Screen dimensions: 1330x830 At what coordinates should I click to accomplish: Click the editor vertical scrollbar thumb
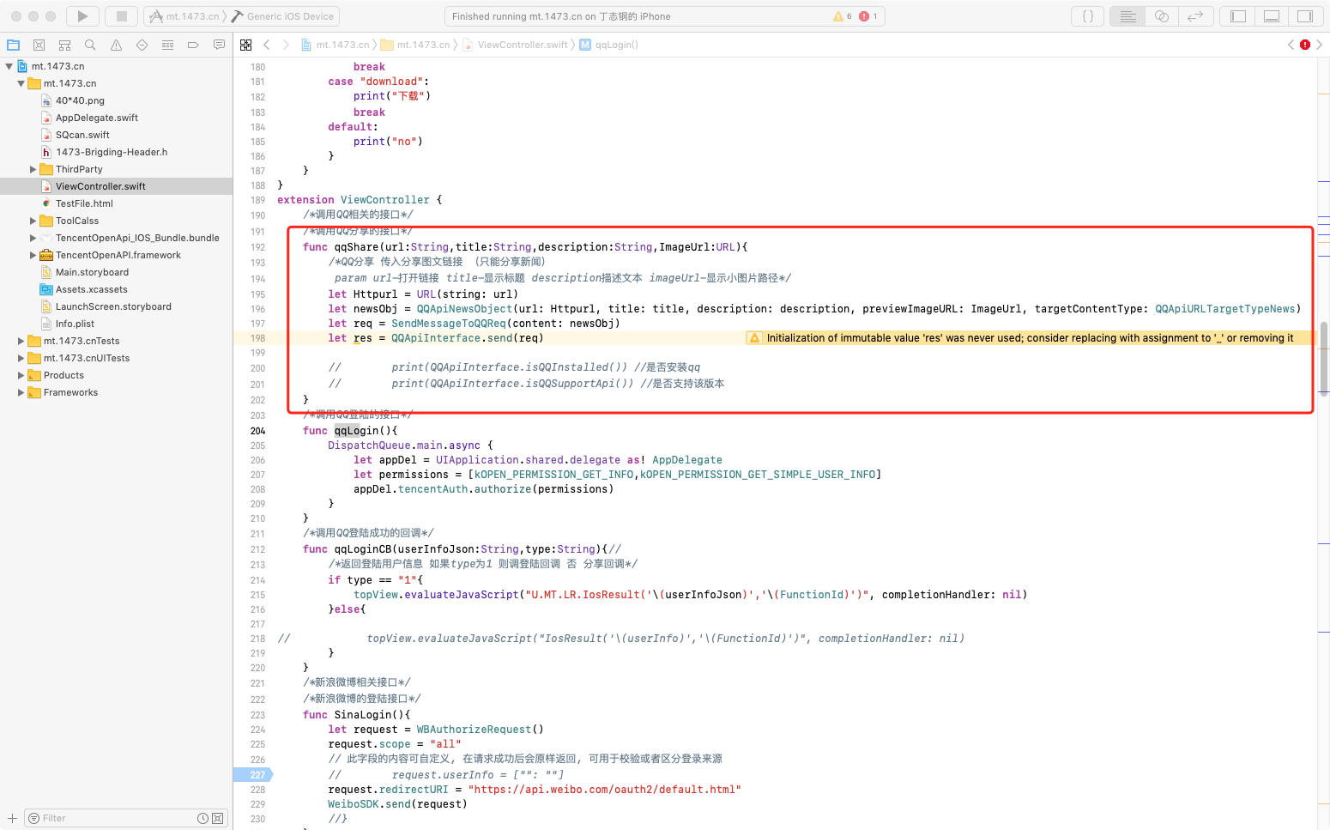tap(1324, 358)
